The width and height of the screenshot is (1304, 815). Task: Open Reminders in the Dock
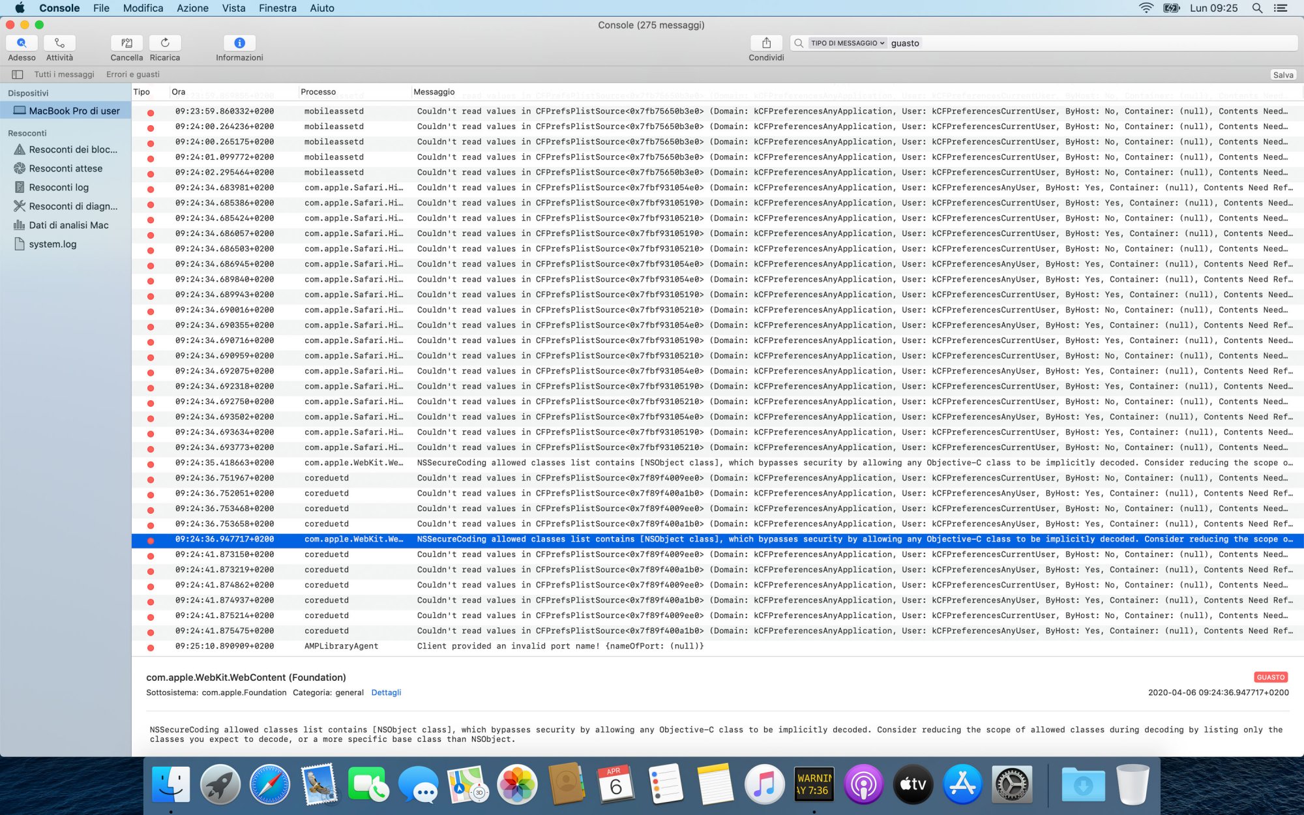click(x=666, y=784)
